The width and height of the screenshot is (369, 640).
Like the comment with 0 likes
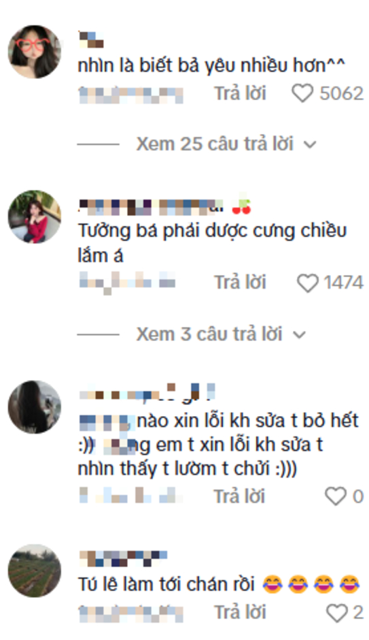point(335,496)
